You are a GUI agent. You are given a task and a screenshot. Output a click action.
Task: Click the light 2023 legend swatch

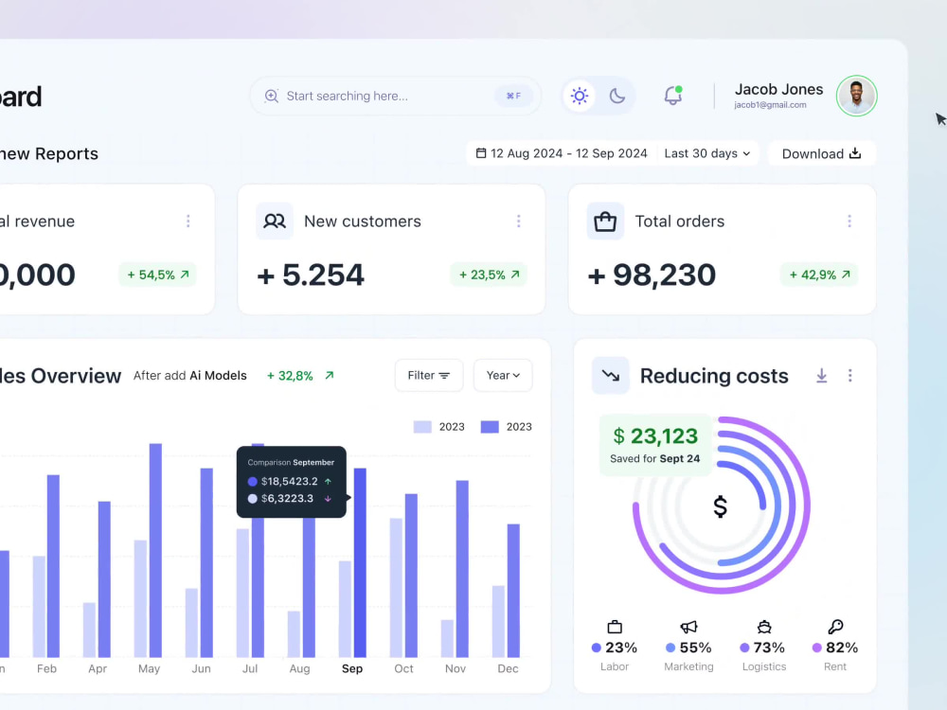[422, 427]
